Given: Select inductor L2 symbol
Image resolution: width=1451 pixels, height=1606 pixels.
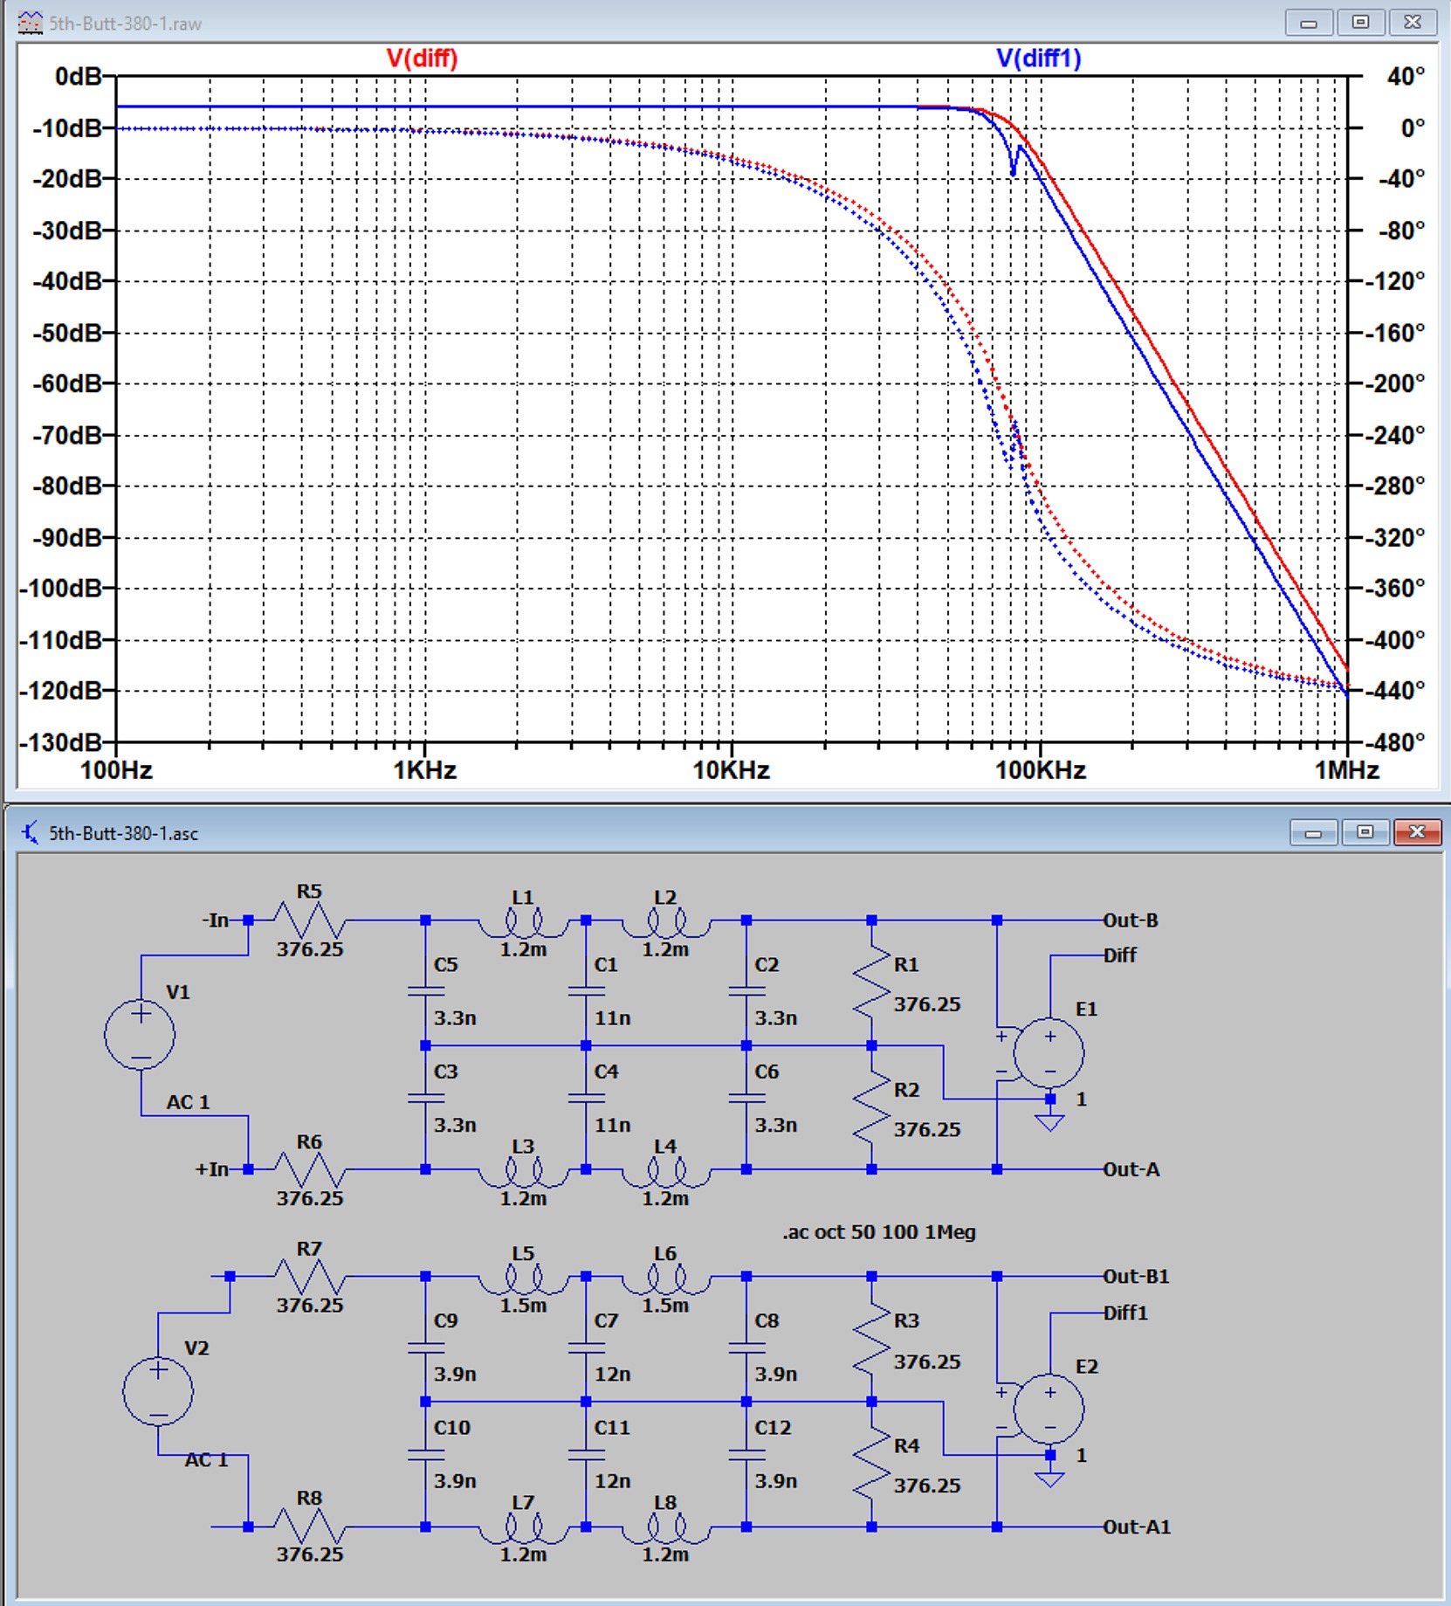Looking at the screenshot, I should coord(666,921).
